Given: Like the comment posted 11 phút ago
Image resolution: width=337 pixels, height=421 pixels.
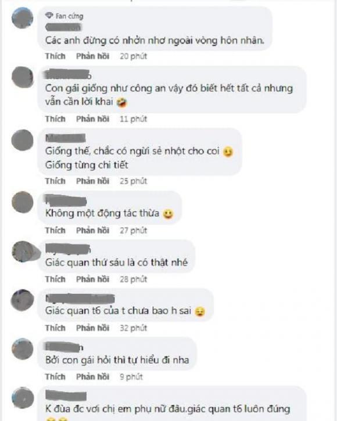Looking at the screenshot, I should [55, 119].
